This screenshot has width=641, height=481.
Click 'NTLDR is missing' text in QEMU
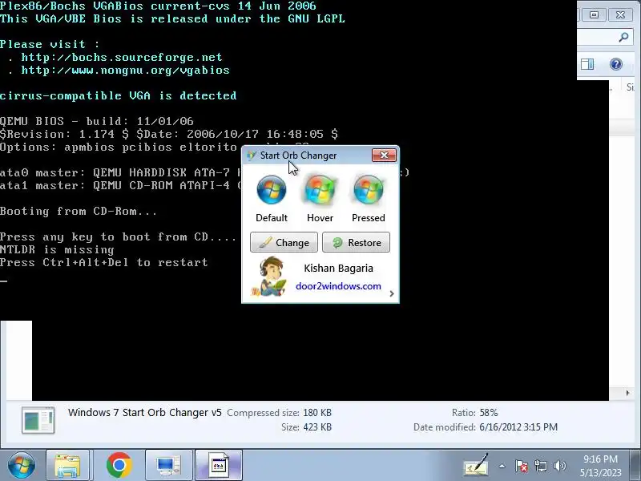(57, 249)
